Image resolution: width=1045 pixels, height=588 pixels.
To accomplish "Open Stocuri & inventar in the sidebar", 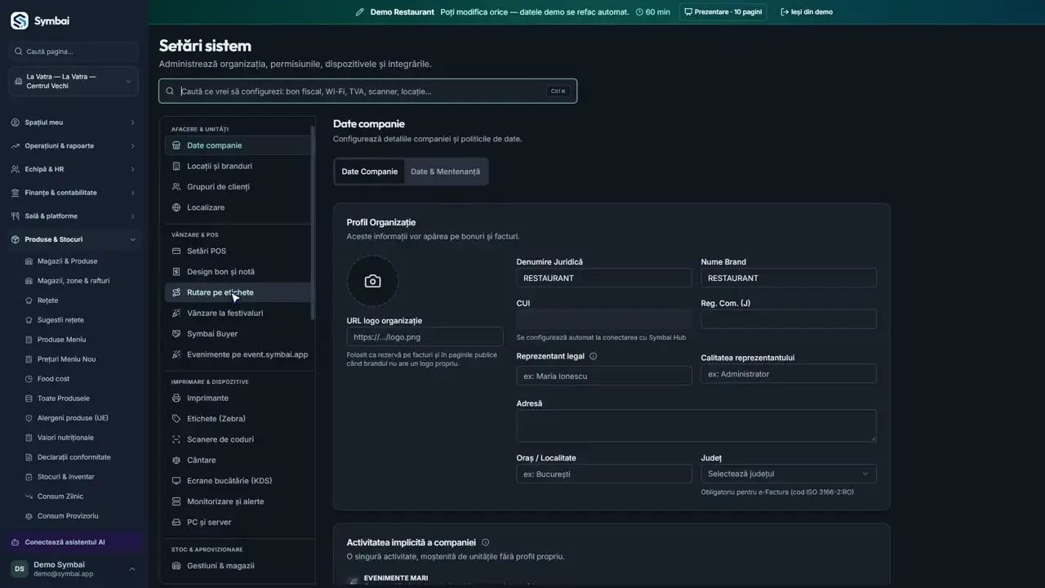I will click(x=65, y=477).
